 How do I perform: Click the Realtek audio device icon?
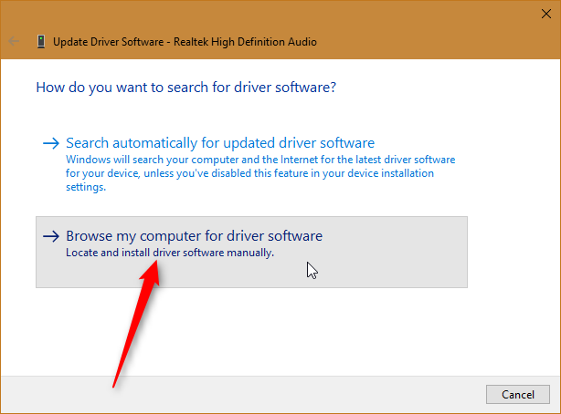click(x=41, y=41)
